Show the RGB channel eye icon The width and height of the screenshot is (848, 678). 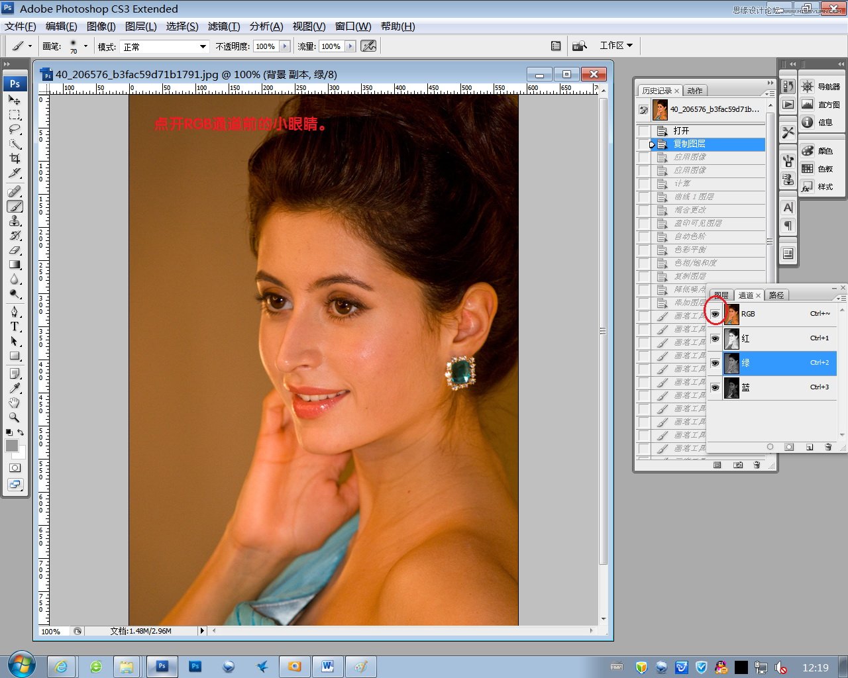click(715, 314)
